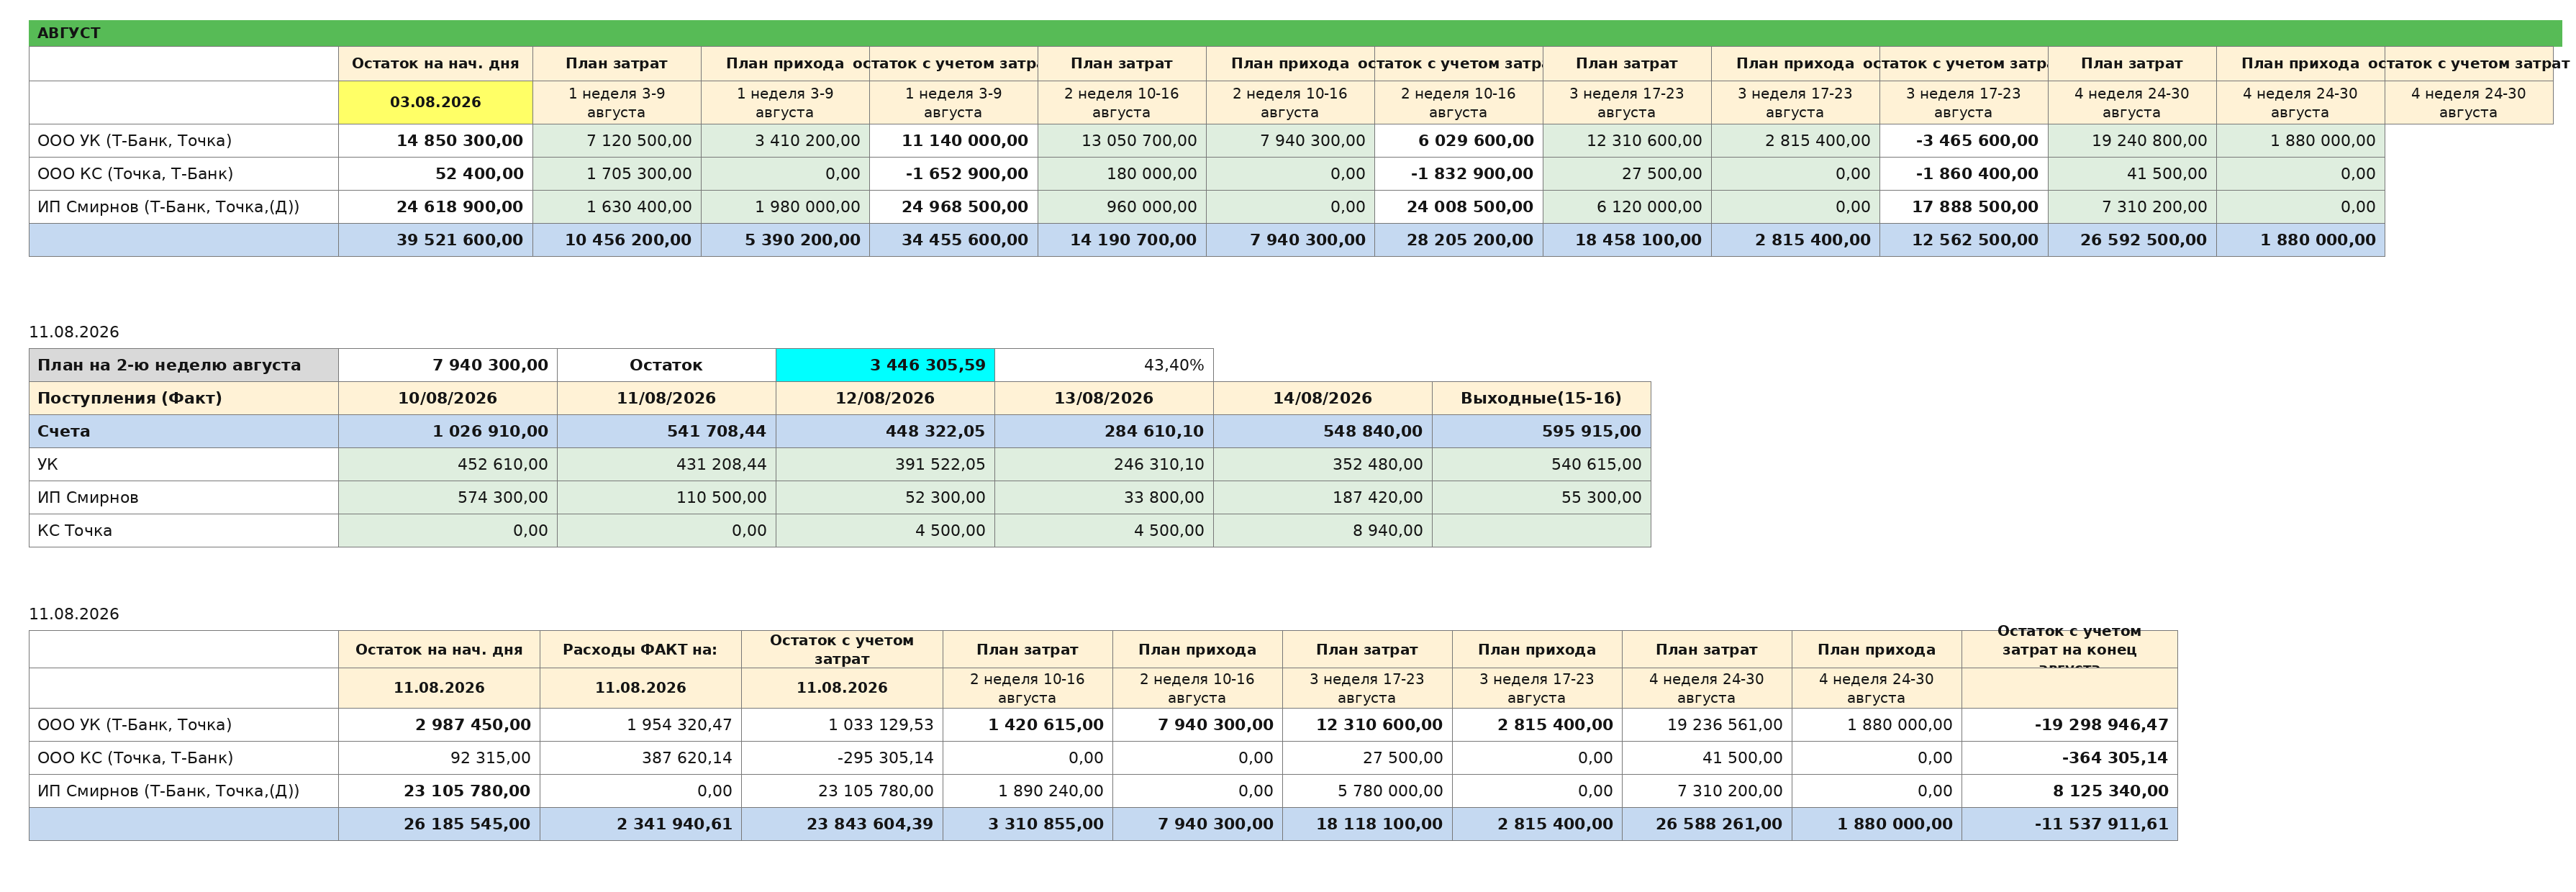This screenshot has height=892, width=2576.
Task: Click the cell with 7 120 500,00
Action: [x=616, y=141]
